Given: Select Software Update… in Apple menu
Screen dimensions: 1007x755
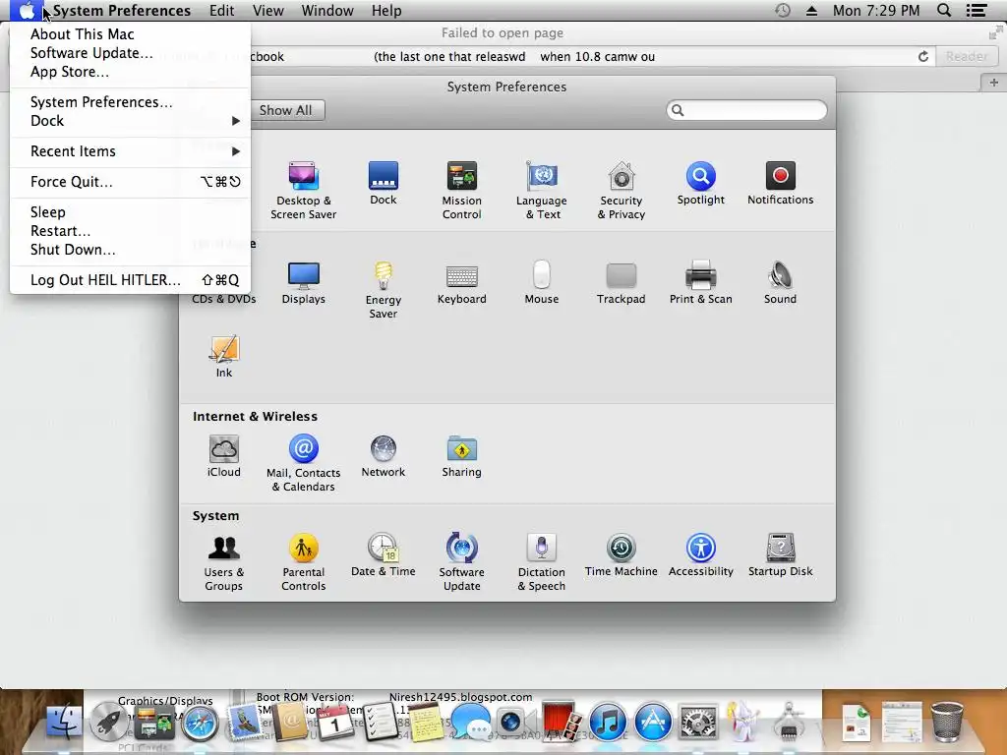Looking at the screenshot, I should pos(130,53).
